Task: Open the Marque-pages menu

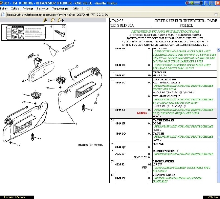Action: 60,8
